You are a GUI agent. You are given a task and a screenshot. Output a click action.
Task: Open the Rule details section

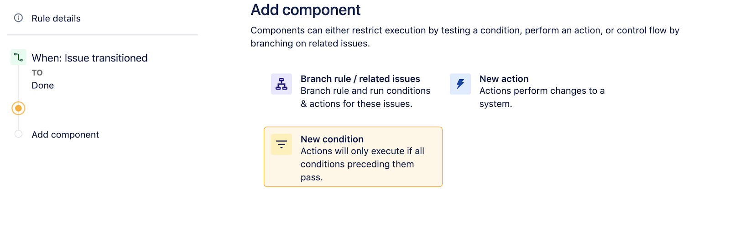pos(56,19)
